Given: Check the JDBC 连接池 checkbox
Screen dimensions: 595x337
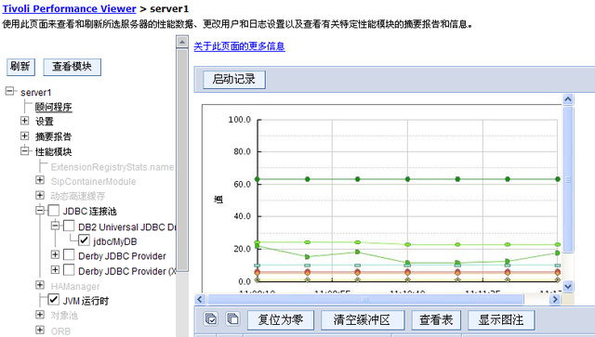Looking at the screenshot, I should pyautogui.click(x=54, y=211).
